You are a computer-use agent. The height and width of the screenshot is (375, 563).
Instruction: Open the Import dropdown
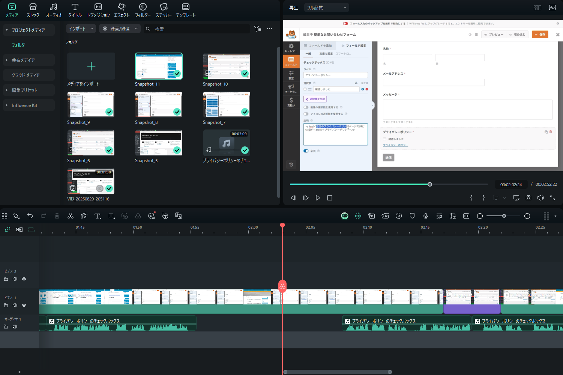point(81,29)
